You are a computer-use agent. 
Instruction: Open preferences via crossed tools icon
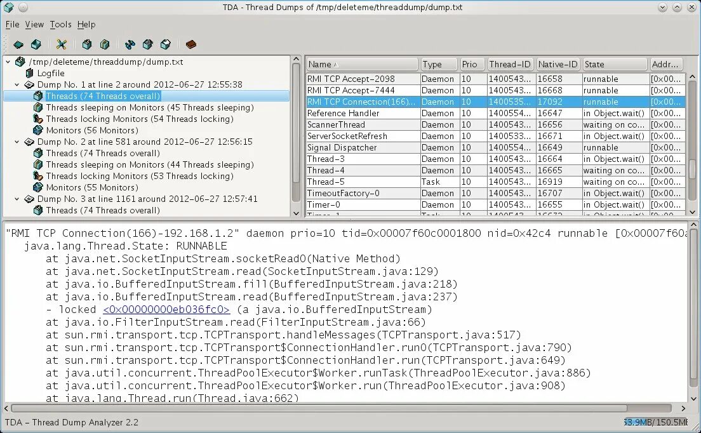(x=61, y=44)
